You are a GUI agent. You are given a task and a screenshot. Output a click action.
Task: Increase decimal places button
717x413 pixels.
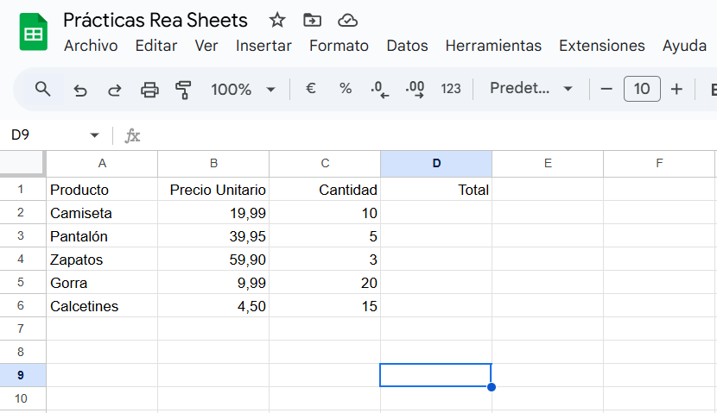coord(415,89)
